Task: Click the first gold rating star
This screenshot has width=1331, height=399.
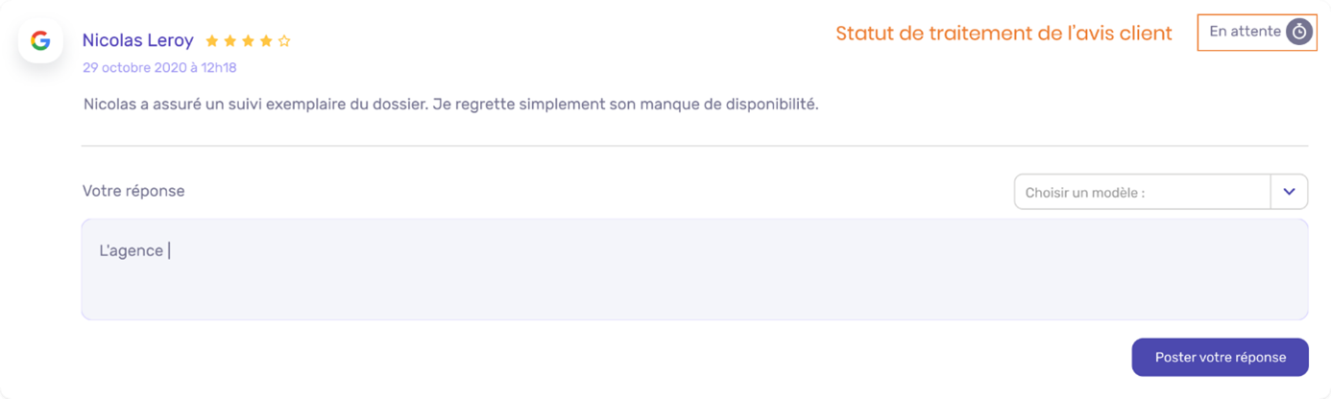Action: [212, 41]
